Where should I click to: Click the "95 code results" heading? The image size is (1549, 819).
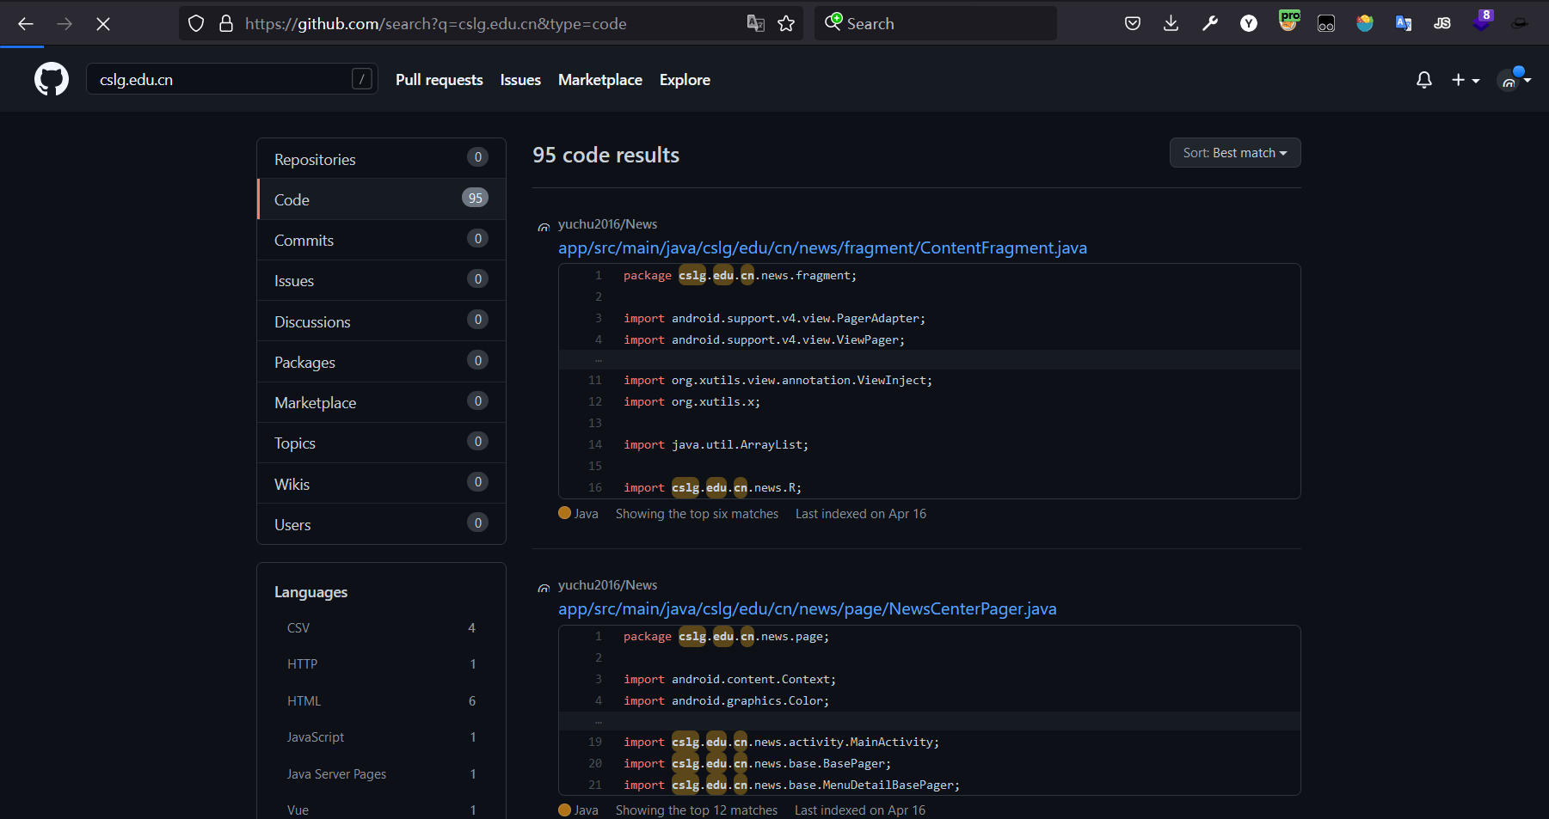click(605, 156)
